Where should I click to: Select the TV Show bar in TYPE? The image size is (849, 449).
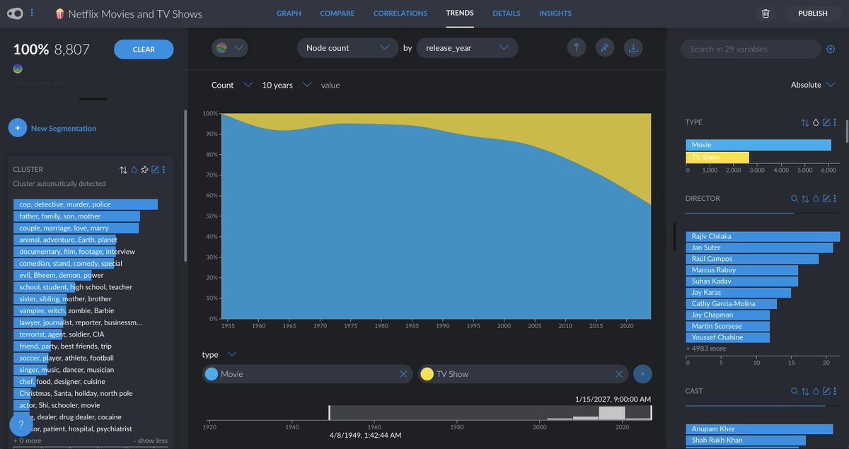pos(717,157)
